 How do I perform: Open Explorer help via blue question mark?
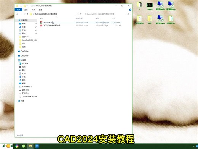[130, 10]
